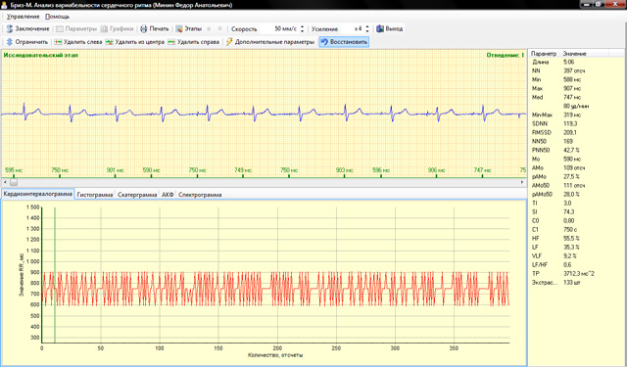This screenshot has height=367, width=627.
Task: Click the Печать printer icon
Action: (144, 28)
